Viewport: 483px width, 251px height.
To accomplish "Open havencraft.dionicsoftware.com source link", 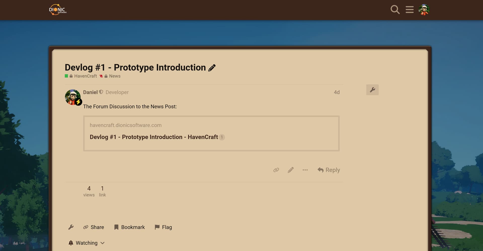I will click(x=126, y=125).
